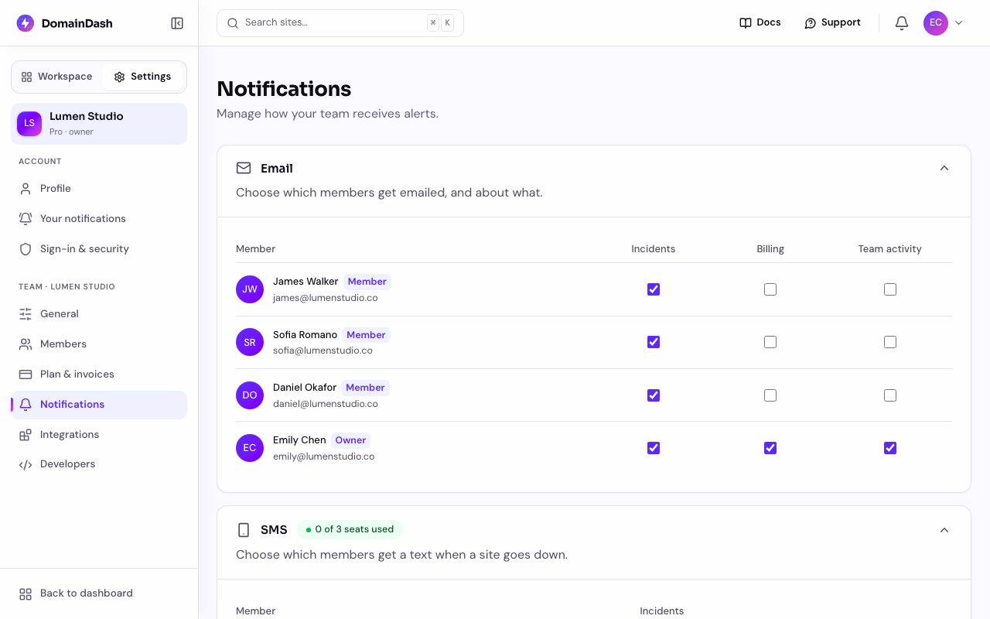This screenshot has height=619, width=990.
Task: Collapse the sidebar panel icon
Action: click(x=177, y=23)
